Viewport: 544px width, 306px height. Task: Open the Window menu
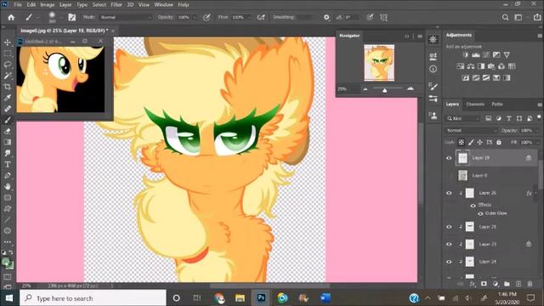(164, 4)
